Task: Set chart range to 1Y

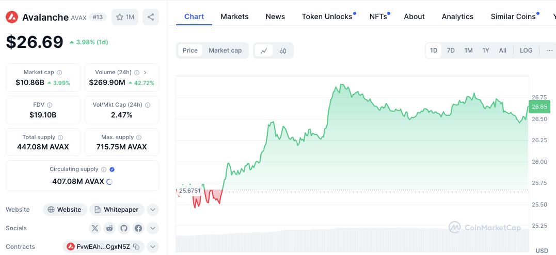Action: tap(486, 50)
